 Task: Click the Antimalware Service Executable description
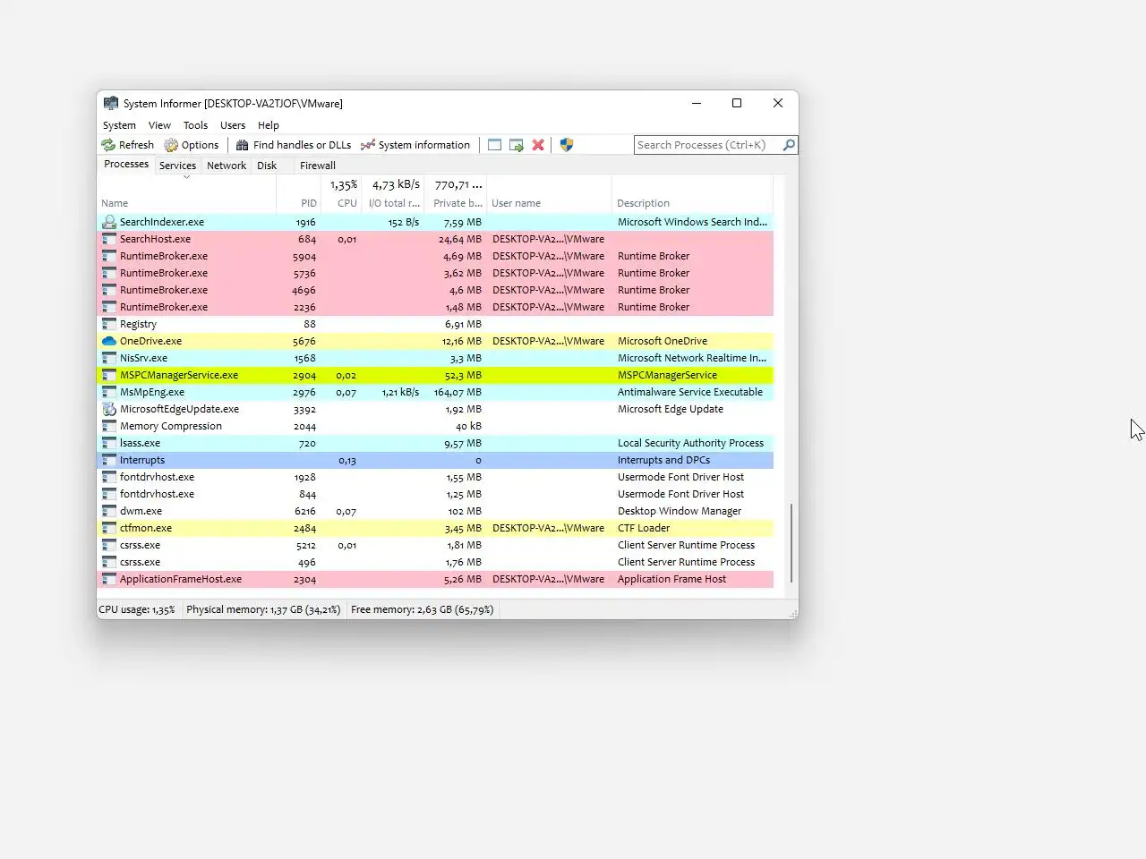coord(690,392)
